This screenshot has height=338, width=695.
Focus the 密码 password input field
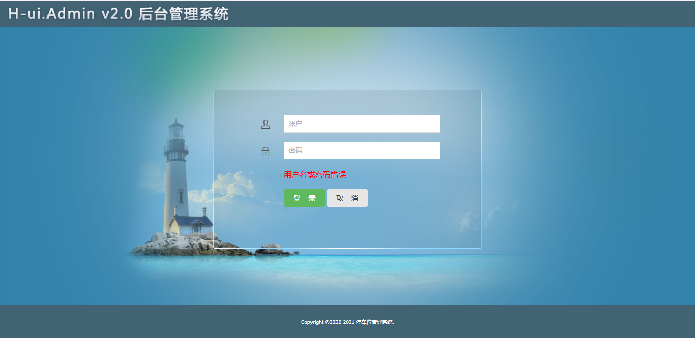click(362, 150)
